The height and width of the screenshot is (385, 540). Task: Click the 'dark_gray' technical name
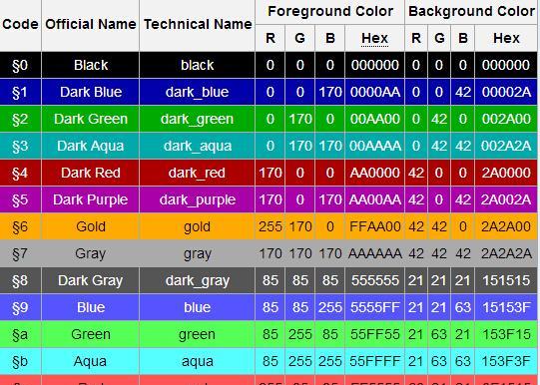198,280
